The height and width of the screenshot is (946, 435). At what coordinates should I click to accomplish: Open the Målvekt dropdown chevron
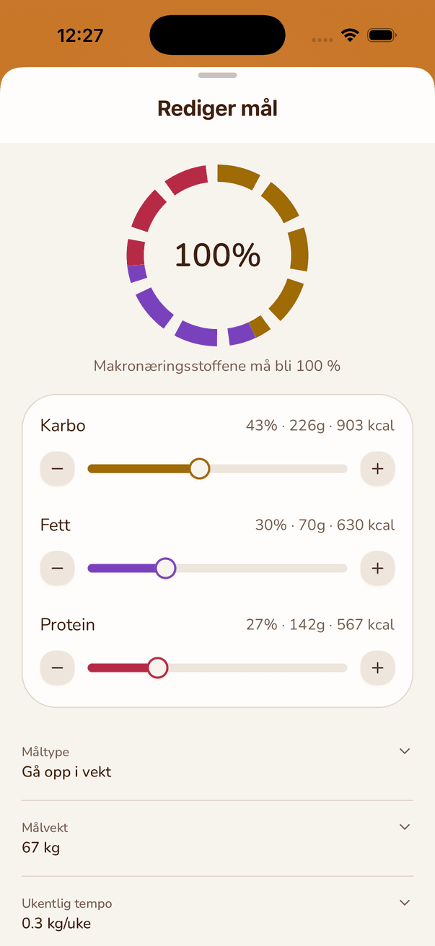[x=405, y=827]
